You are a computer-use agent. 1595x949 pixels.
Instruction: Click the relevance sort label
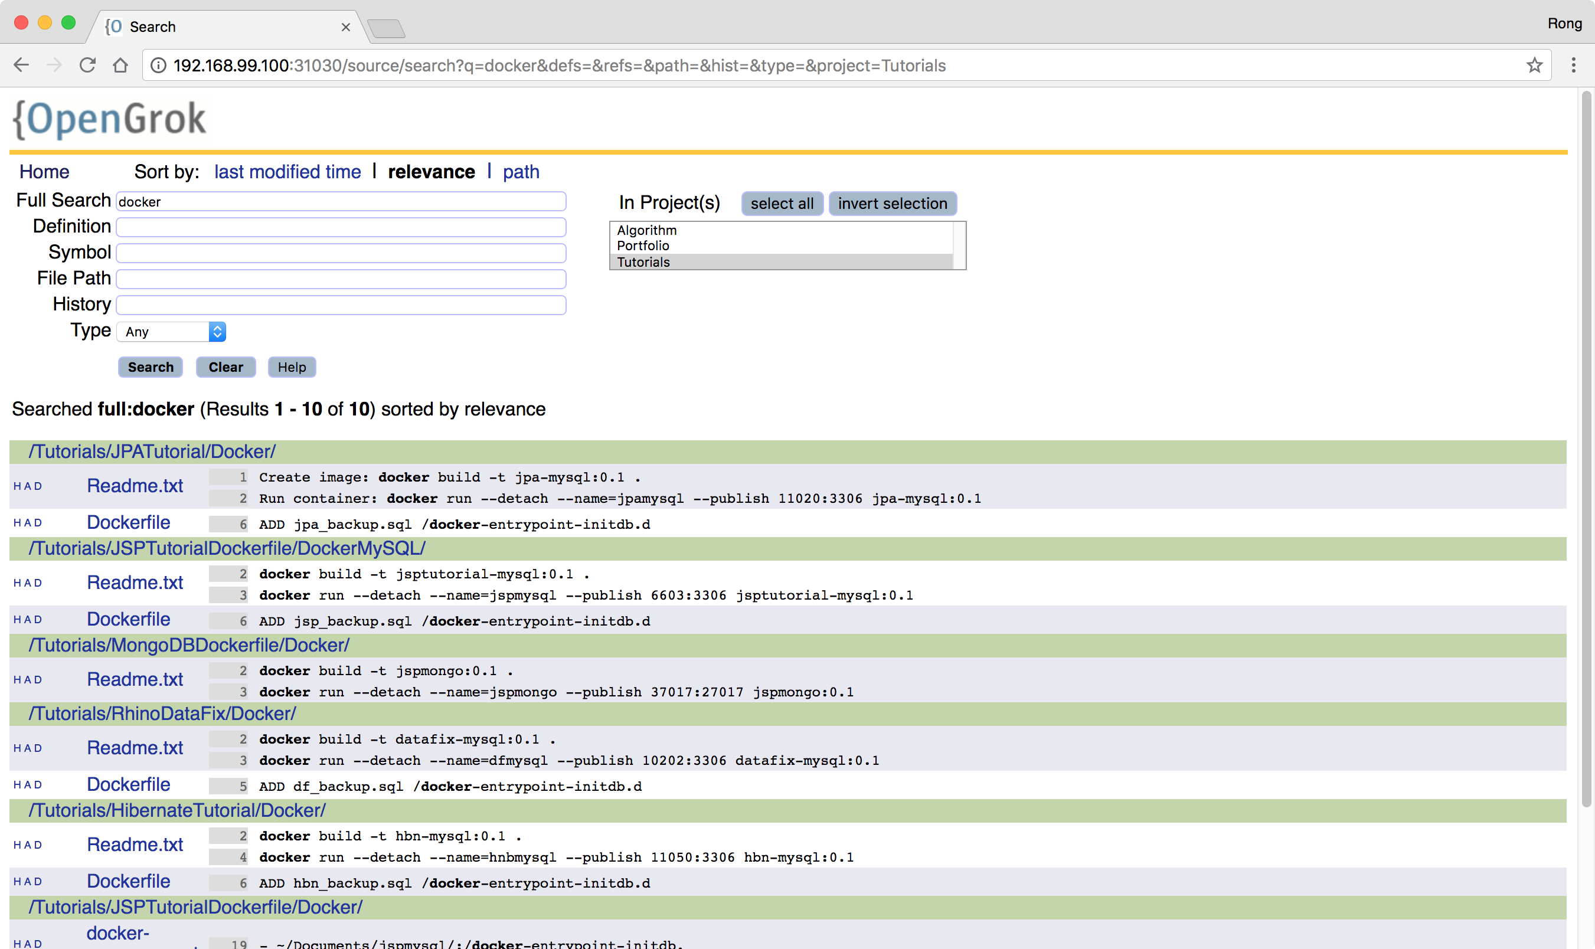click(x=431, y=171)
